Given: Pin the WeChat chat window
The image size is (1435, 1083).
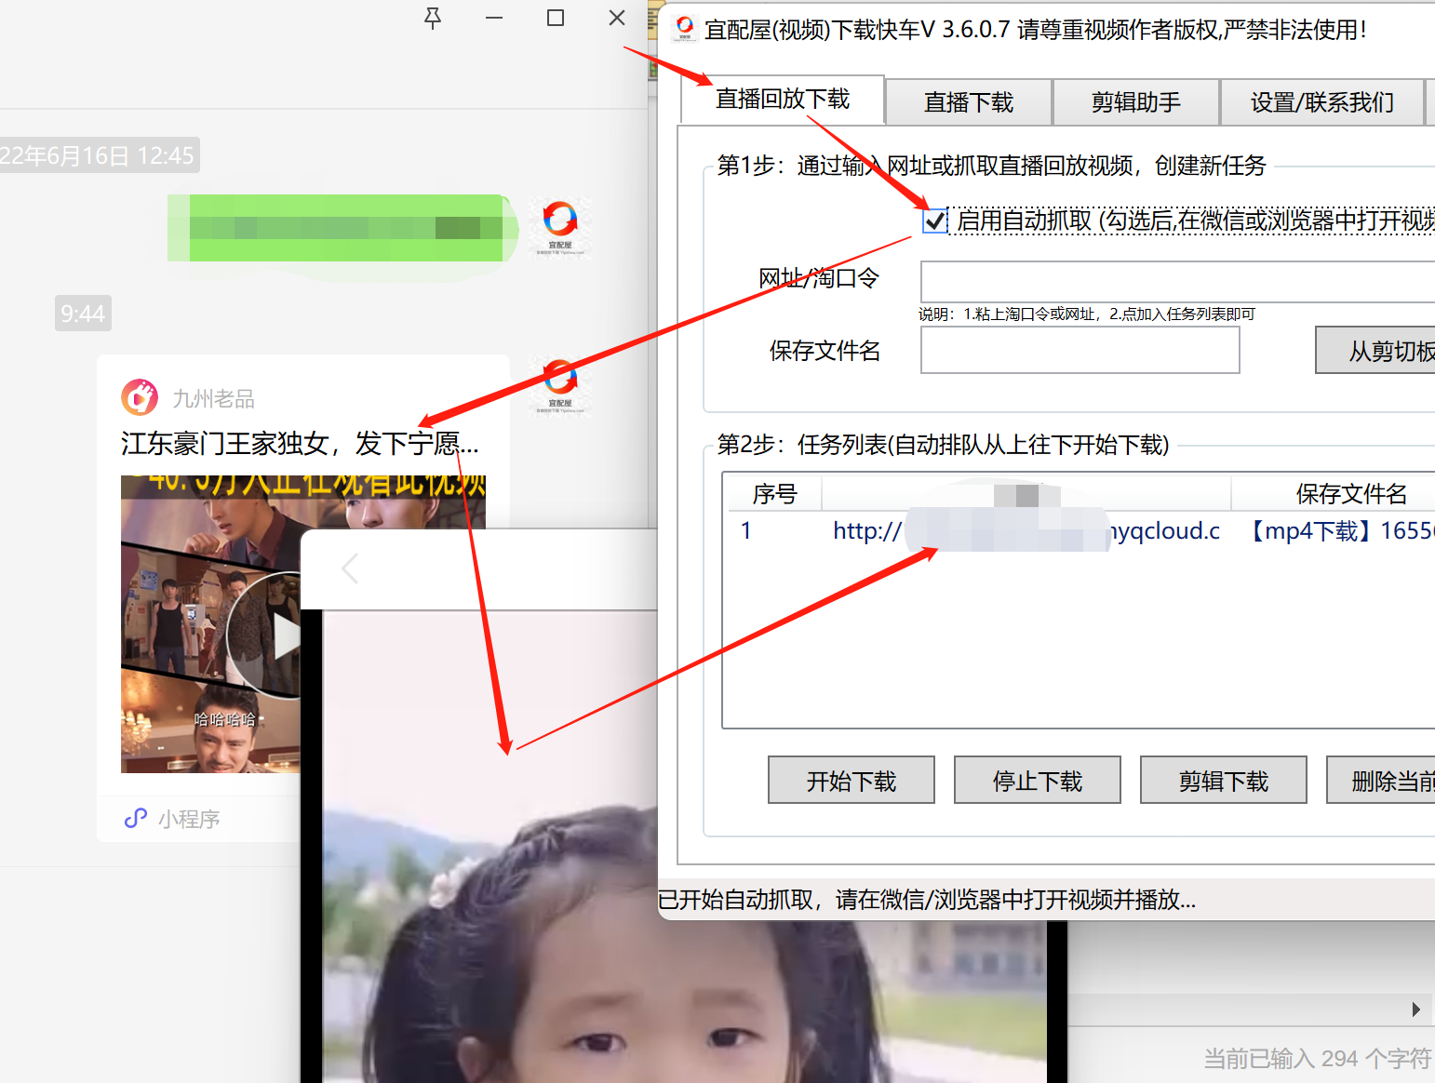Looking at the screenshot, I should tap(433, 19).
